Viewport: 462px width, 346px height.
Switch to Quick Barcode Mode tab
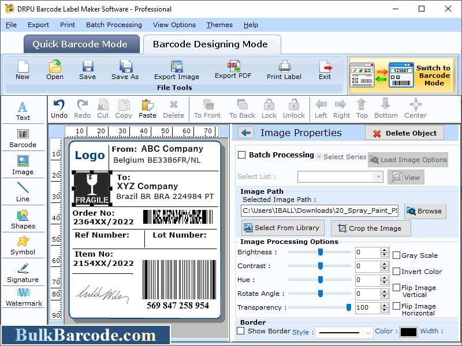click(81, 44)
